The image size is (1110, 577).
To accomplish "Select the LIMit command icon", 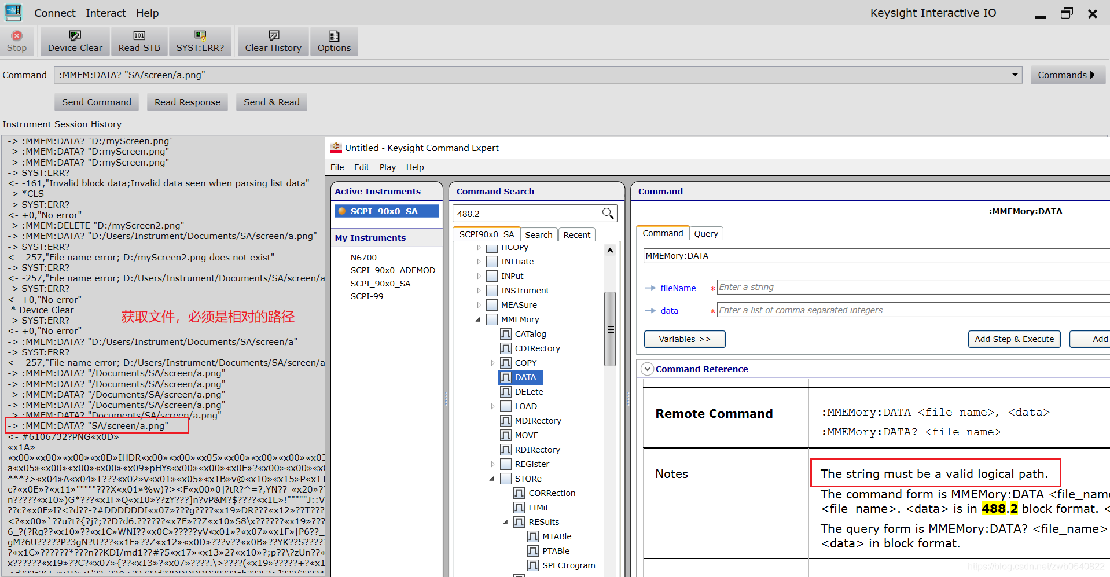I will tap(520, 508).
